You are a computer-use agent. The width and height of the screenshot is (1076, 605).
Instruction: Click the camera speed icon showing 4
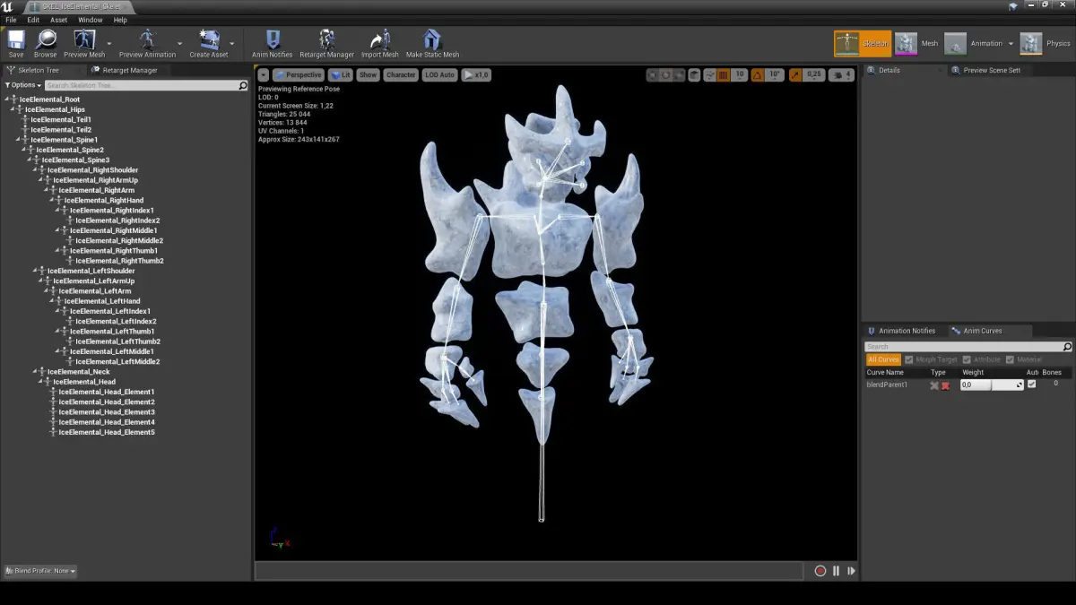(x=842, y=75)
